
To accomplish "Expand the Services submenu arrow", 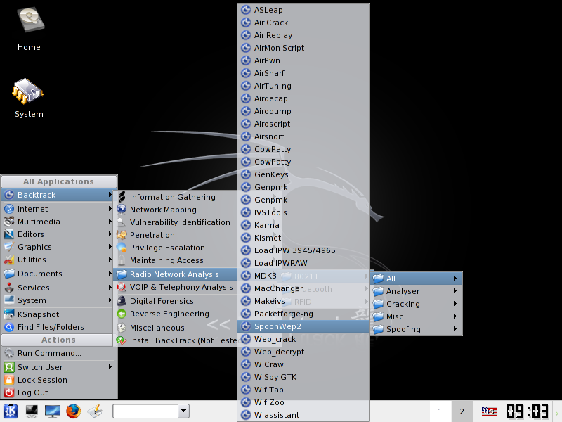I will (x=110, y=288).
